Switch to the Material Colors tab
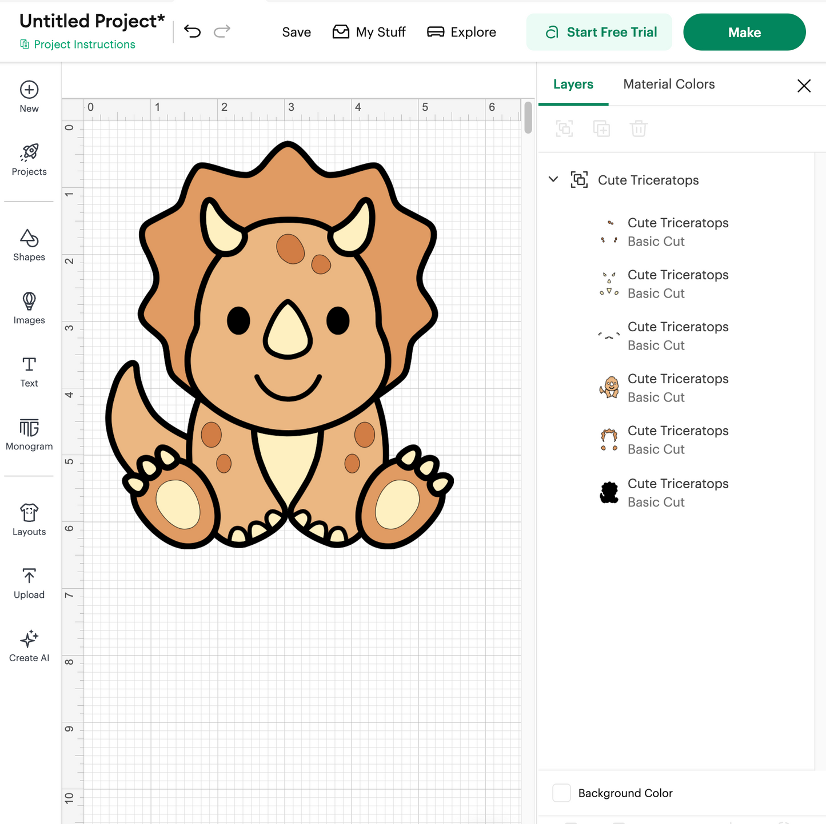 [669, 85]
